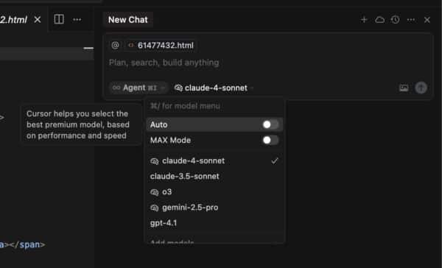This screenshot has width=442, height=268.
Task: Open the cloud background agents icon
Action: [379, 20]
